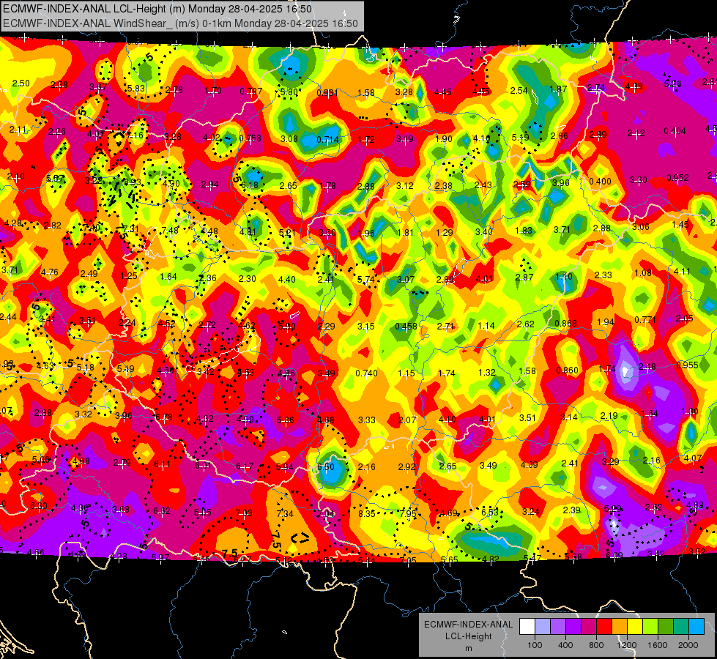Click the wind shear value 0.955
The height and width of the screenshot is (659, 717).
[687, 365]
